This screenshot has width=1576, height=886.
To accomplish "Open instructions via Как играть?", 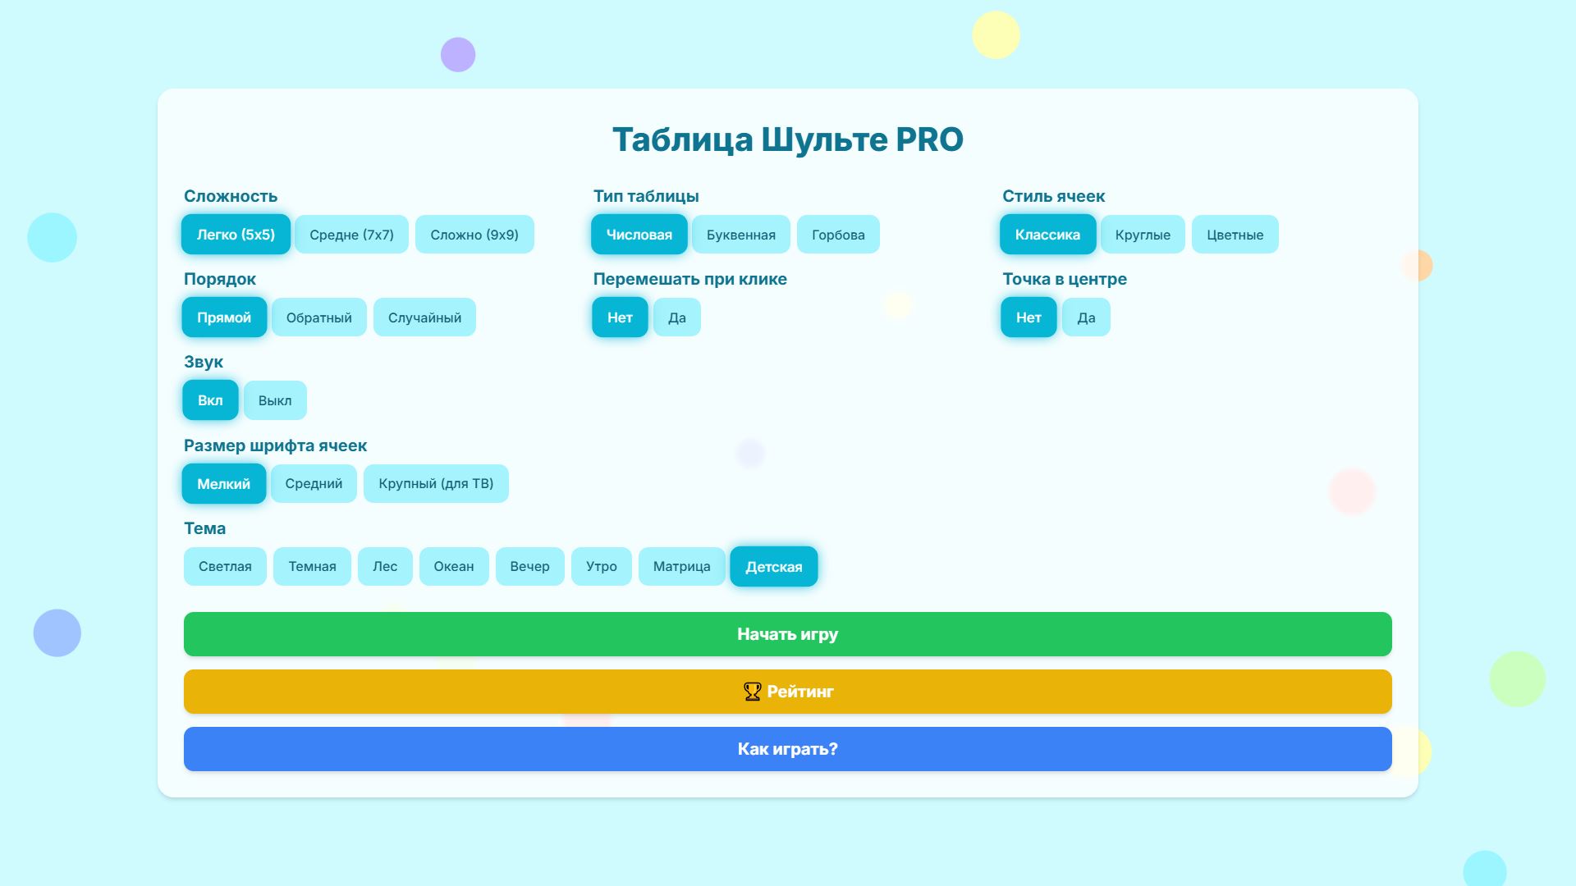I will coord(787,748).
